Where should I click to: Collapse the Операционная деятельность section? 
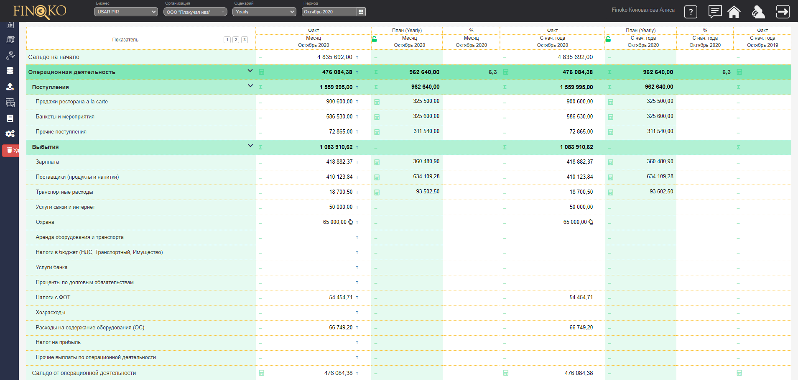coord(250,71)
